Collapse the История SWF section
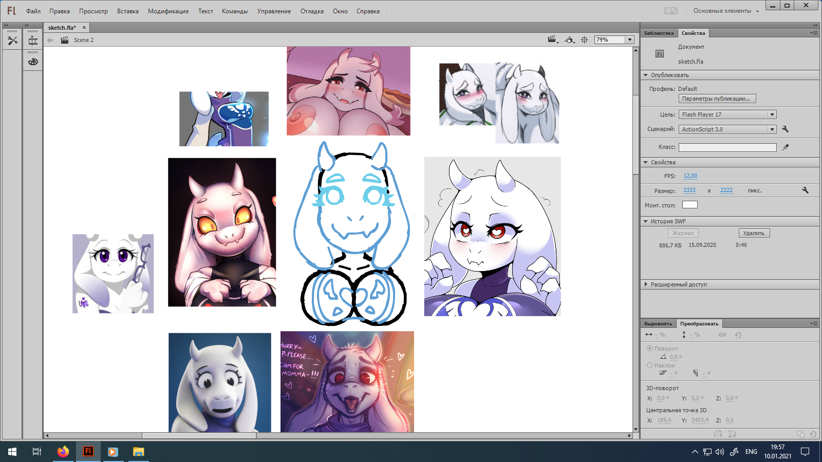Viewport: 822px width, 462px height. click(x=646, y=221)
